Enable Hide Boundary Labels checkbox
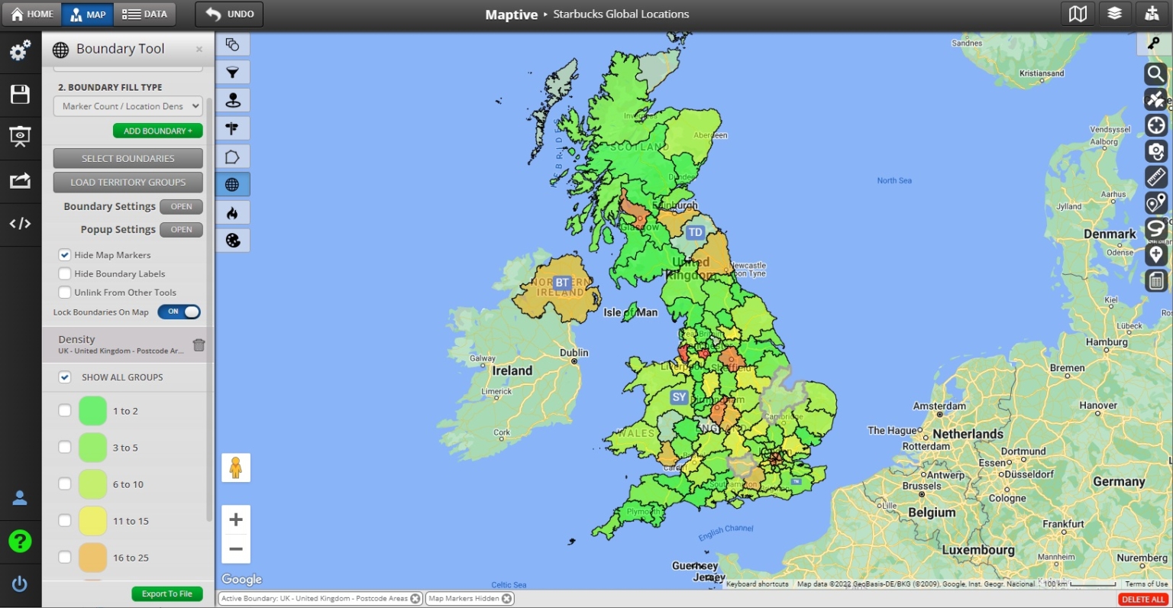Viewport: 1173px width, 608px height. [65, 273]
